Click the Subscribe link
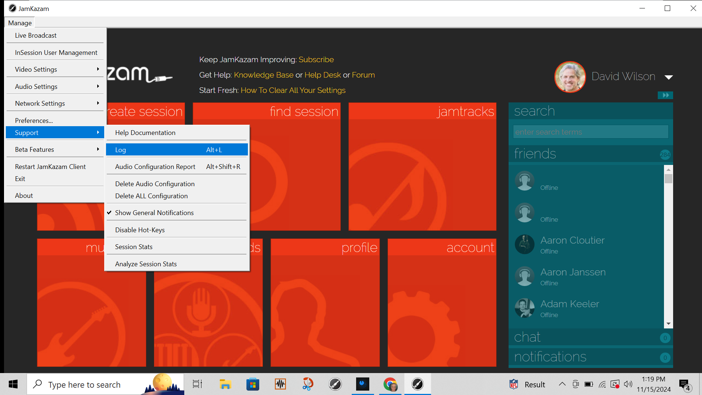The width and height of the screenshot is (702, 395). 316,60
